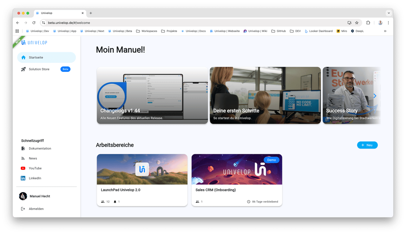The width and height of the screenshot is (406, 234).
Task: Click the Univelop logo in sidebar
Action: point(34,43)
